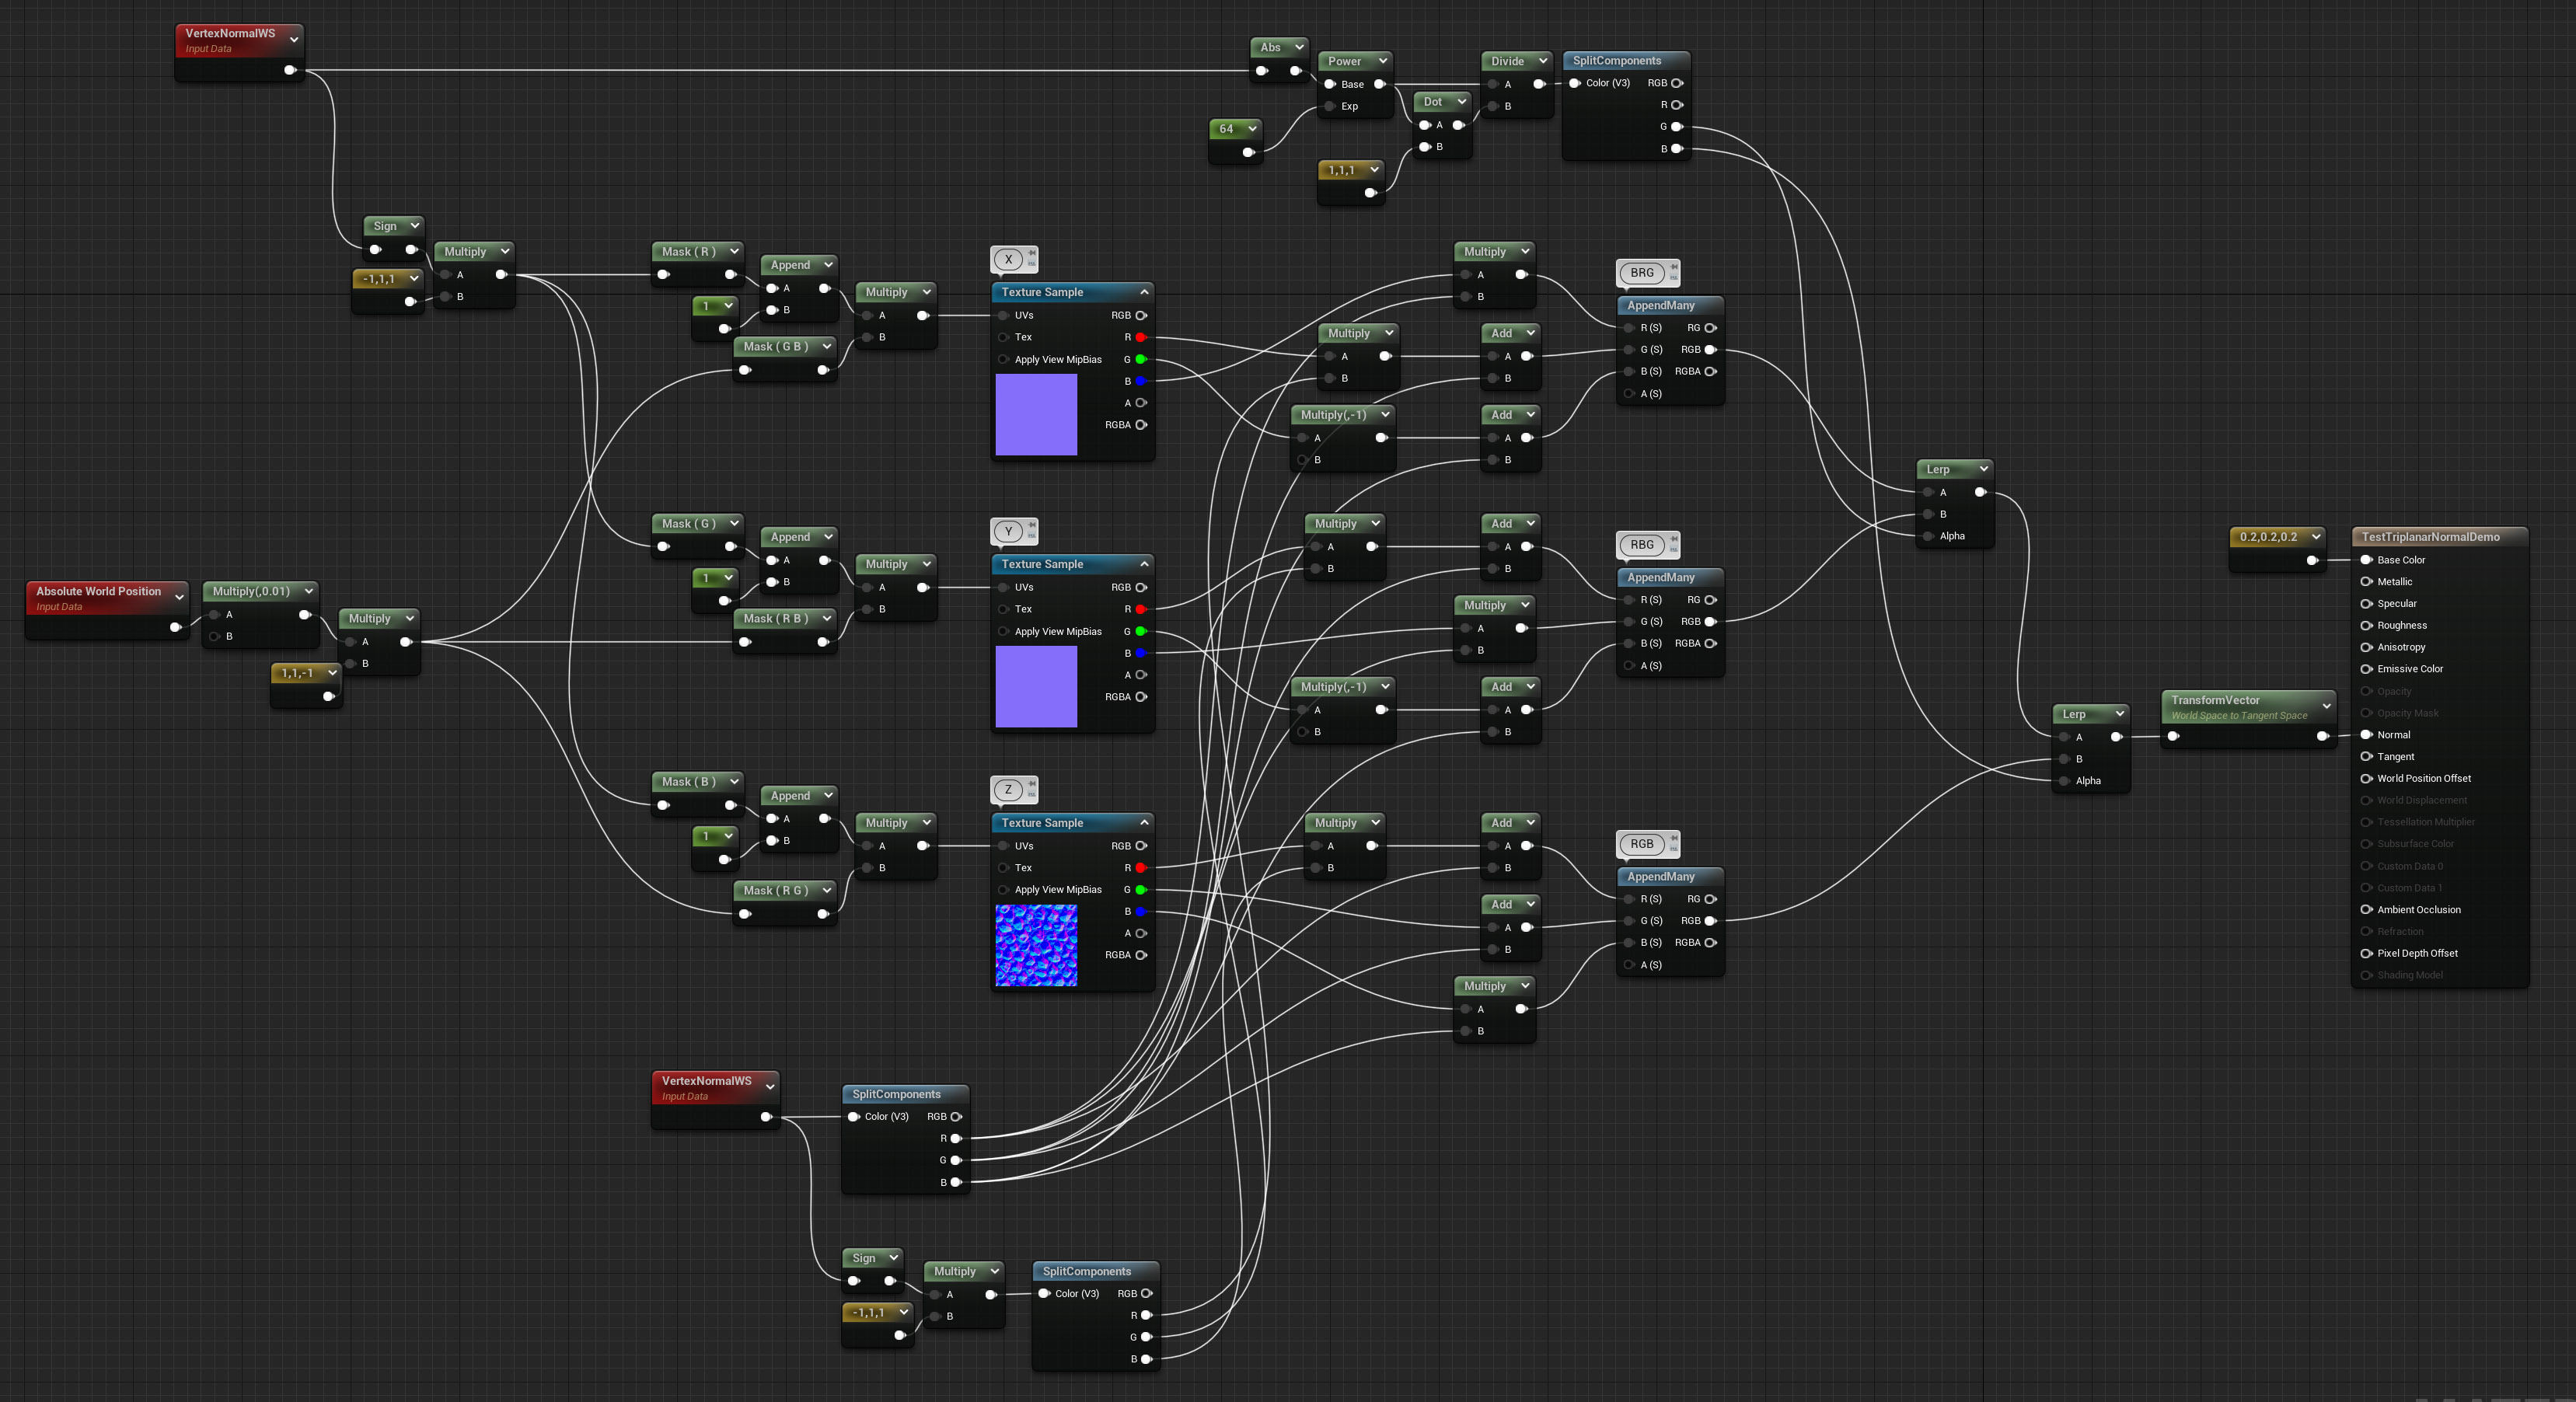Click the Base Color pin on material result node
The image size is (2576, 1402).
click(x=2366, y=560)
